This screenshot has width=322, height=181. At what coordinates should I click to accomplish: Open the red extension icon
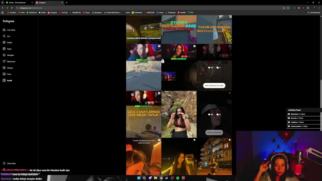pos(299,8)
